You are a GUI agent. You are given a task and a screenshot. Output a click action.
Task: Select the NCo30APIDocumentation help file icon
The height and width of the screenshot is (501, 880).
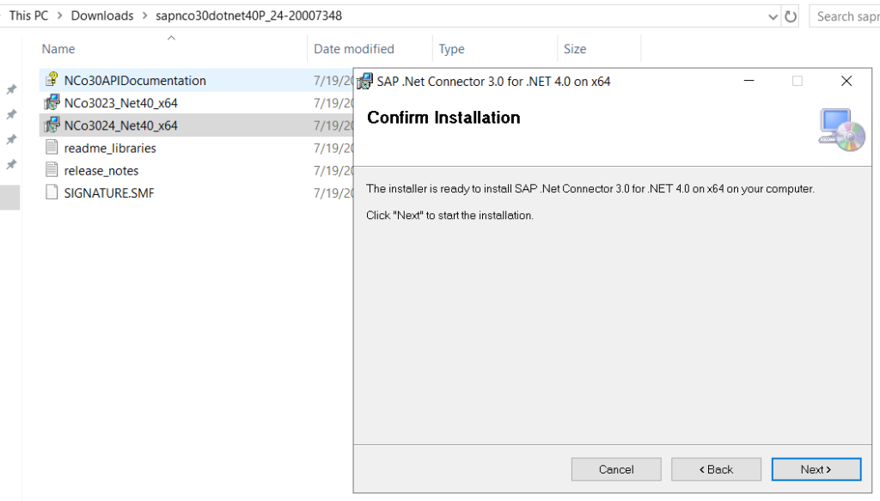click(52, 79)
